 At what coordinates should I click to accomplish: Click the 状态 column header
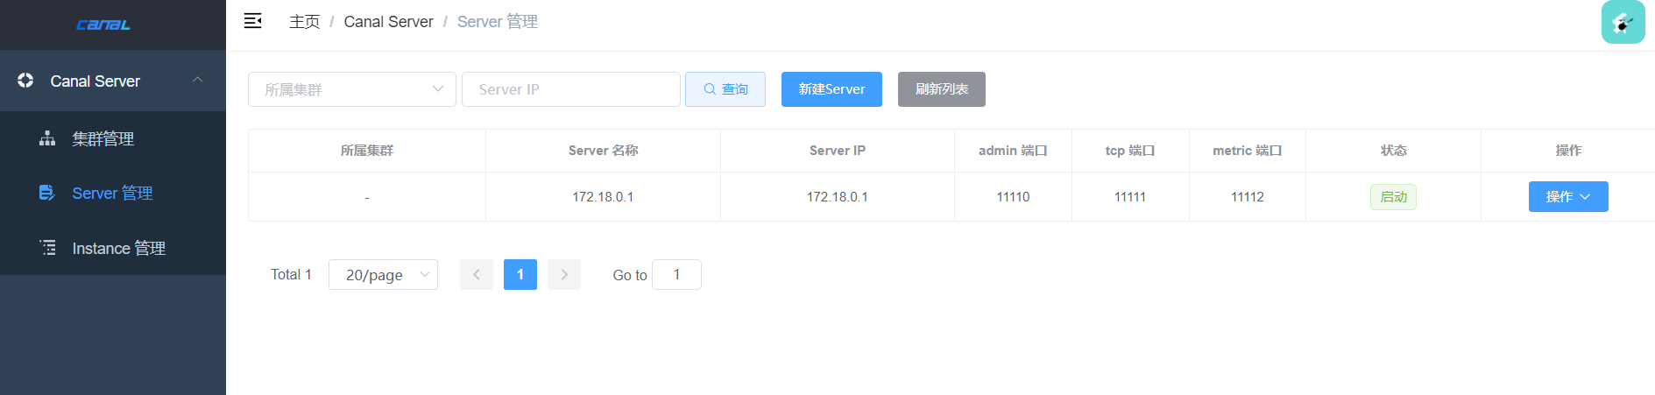click(1393, 151)
